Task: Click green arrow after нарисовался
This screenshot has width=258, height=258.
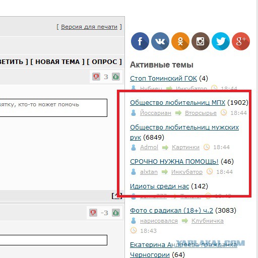Action: coord(185,221)
